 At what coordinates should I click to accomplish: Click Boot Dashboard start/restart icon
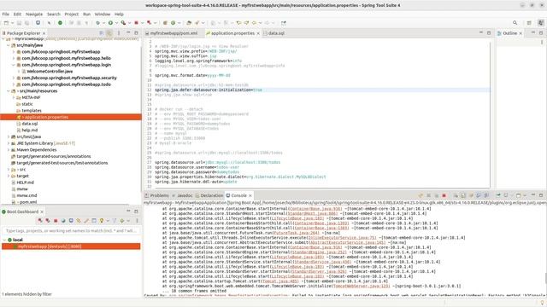[x=40, y=221]
